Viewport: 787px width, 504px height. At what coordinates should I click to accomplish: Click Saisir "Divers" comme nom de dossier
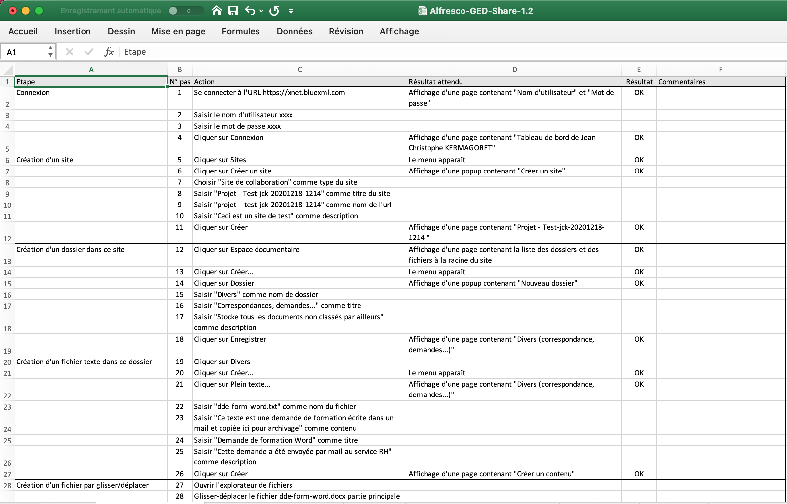(x=299, y=294)
